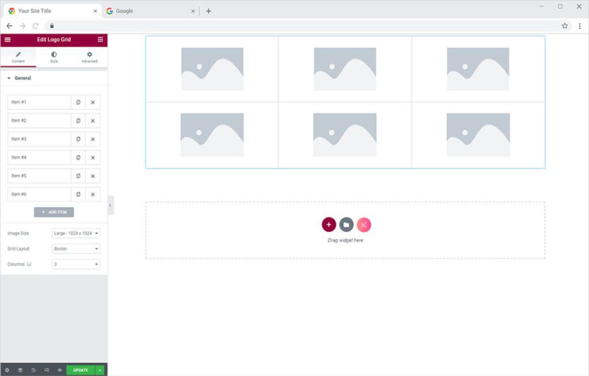Switch to the Style tab

pyautogui.click(x=54, y=57)
